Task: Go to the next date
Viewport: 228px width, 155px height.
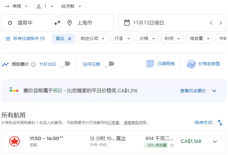Action: pos(221,23)
